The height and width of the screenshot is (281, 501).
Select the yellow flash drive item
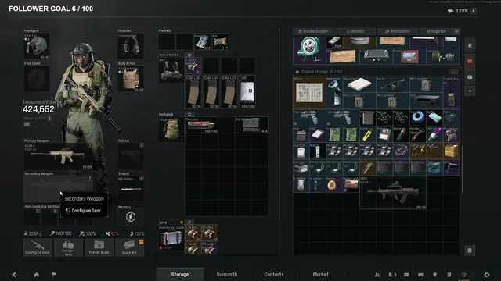[x=367, y=134]
